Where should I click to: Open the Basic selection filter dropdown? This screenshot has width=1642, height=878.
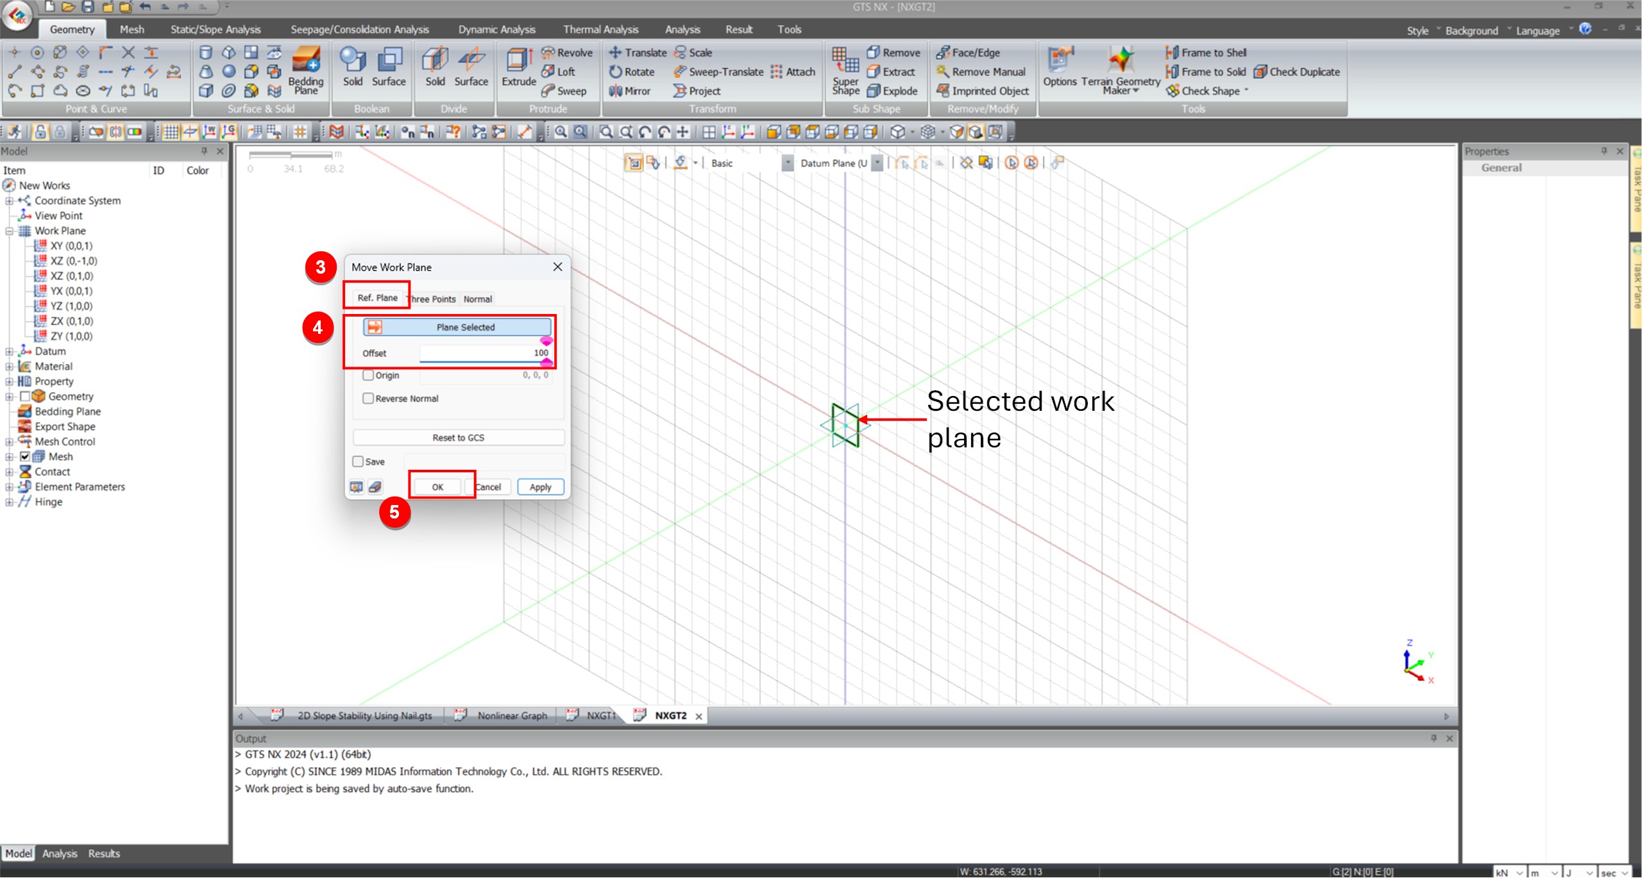pyautogui.click(x=788, y=163)
